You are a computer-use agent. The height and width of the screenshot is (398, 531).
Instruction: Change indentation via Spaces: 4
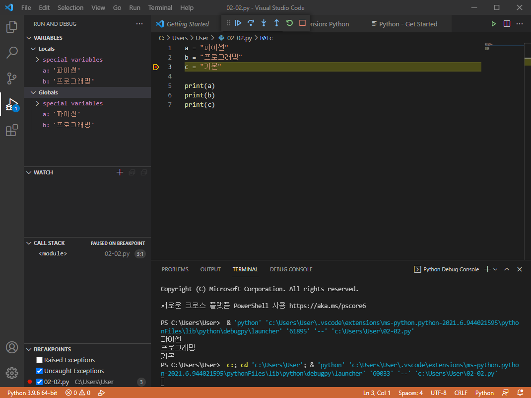[x=410, y=393]
